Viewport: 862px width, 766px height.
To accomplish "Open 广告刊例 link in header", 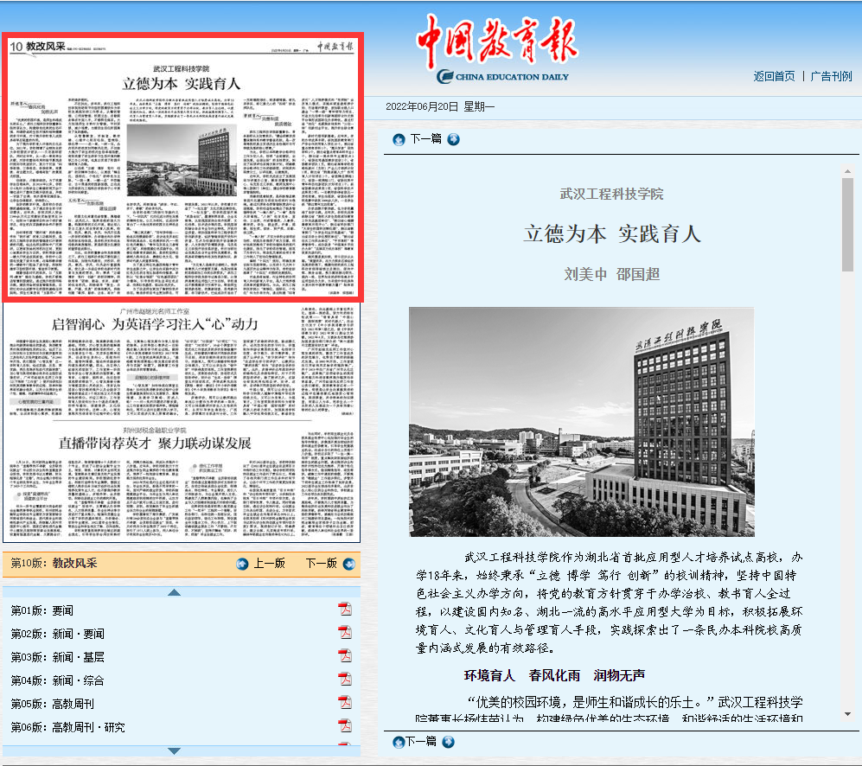I will [831, 76].
